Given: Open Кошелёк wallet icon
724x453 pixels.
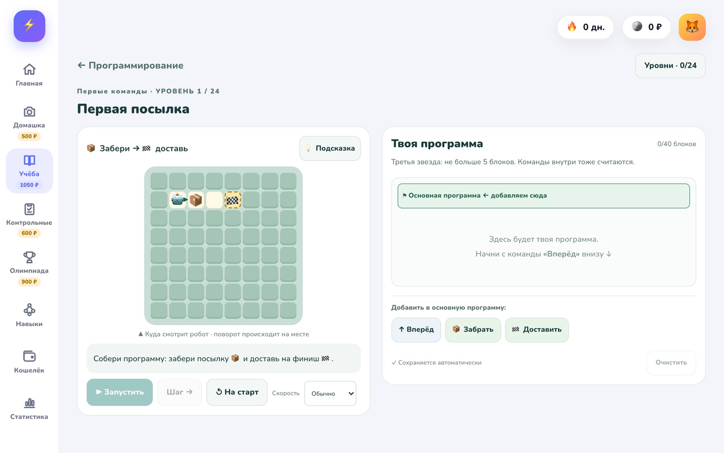Looking at the screenshot, I should (x=29, y=356).
